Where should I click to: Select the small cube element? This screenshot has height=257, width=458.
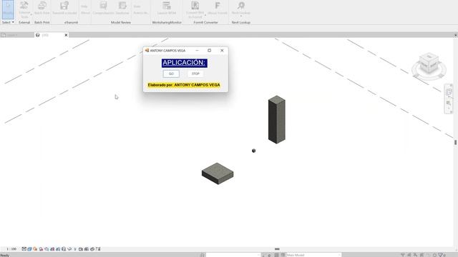pyautogui.click(x=253, y=151)
